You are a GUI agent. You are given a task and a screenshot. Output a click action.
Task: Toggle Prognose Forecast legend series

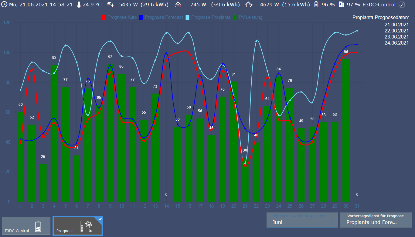[x=161, y=17]
